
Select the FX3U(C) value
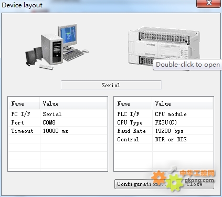pos(166,122)
